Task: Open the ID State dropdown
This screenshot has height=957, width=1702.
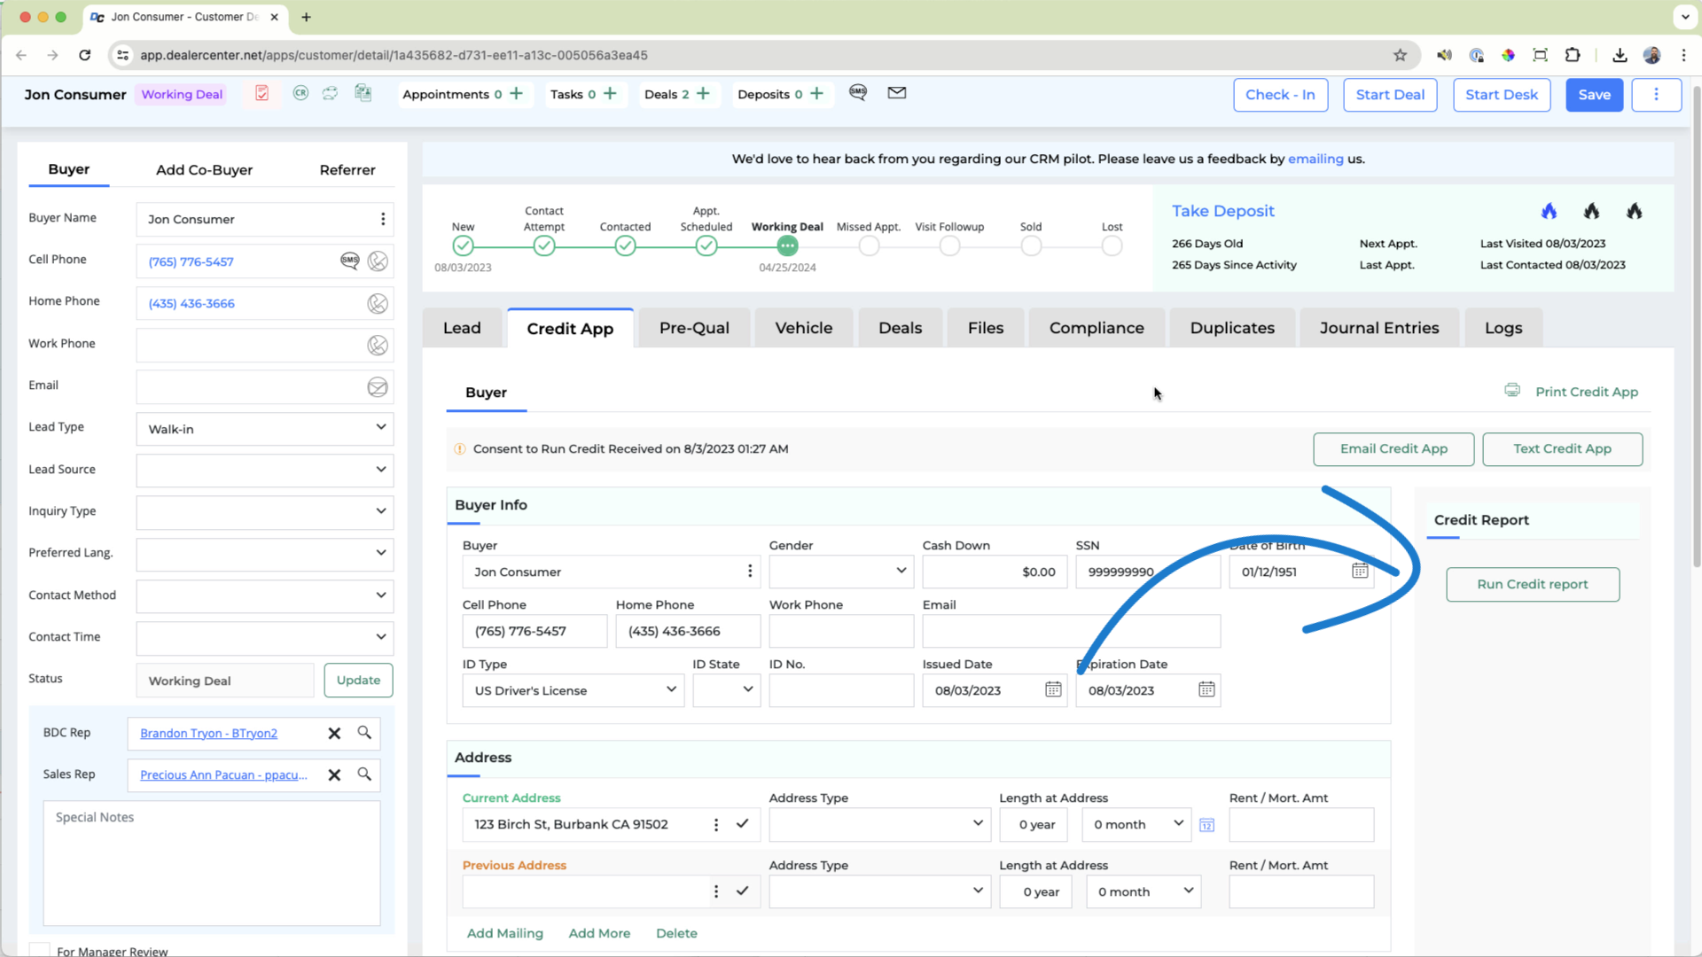Action: click(726, 690)
